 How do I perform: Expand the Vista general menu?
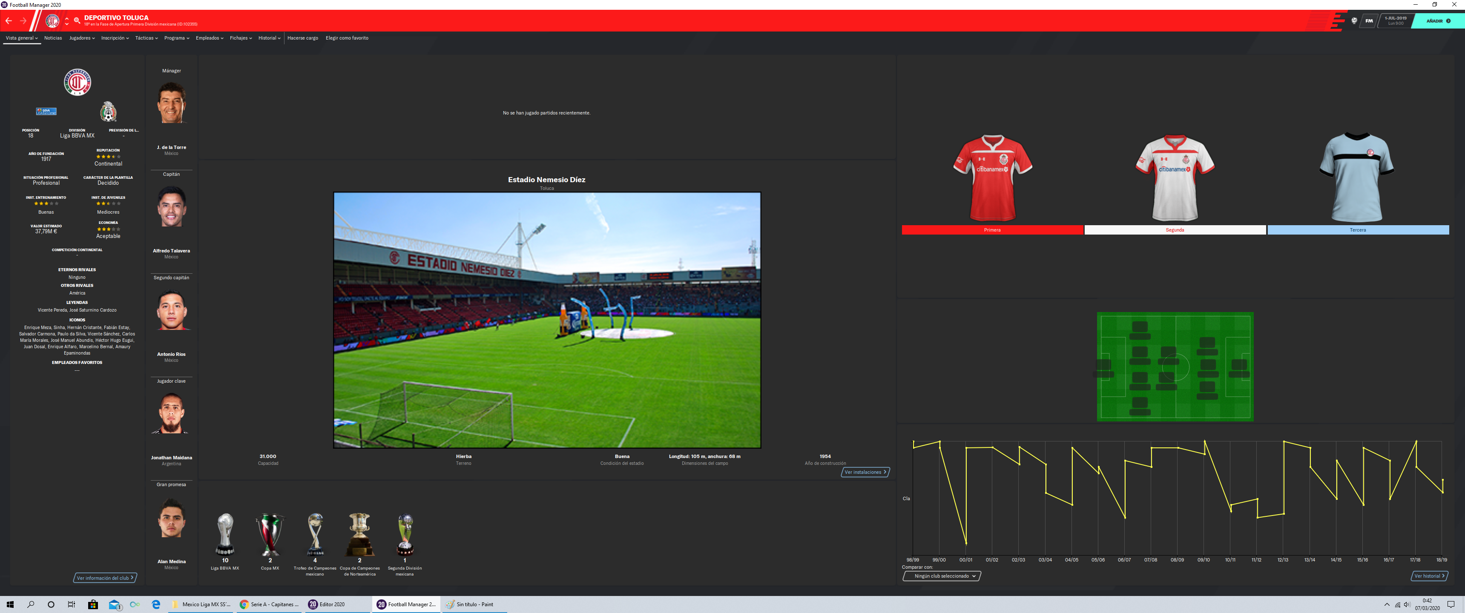click(x=22, y=38)
